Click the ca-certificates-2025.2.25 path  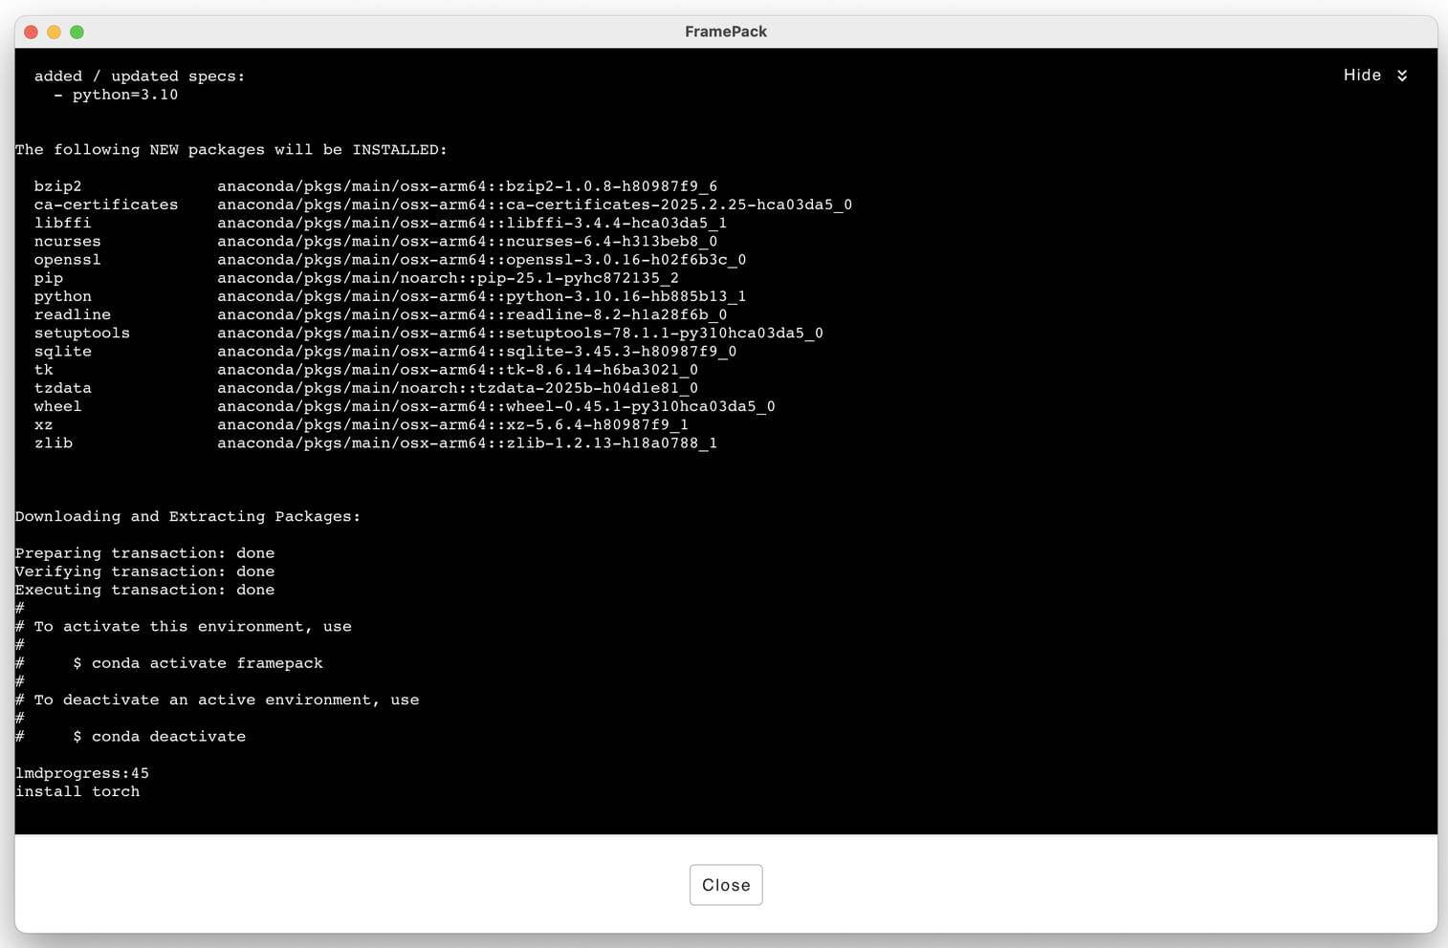535,205
